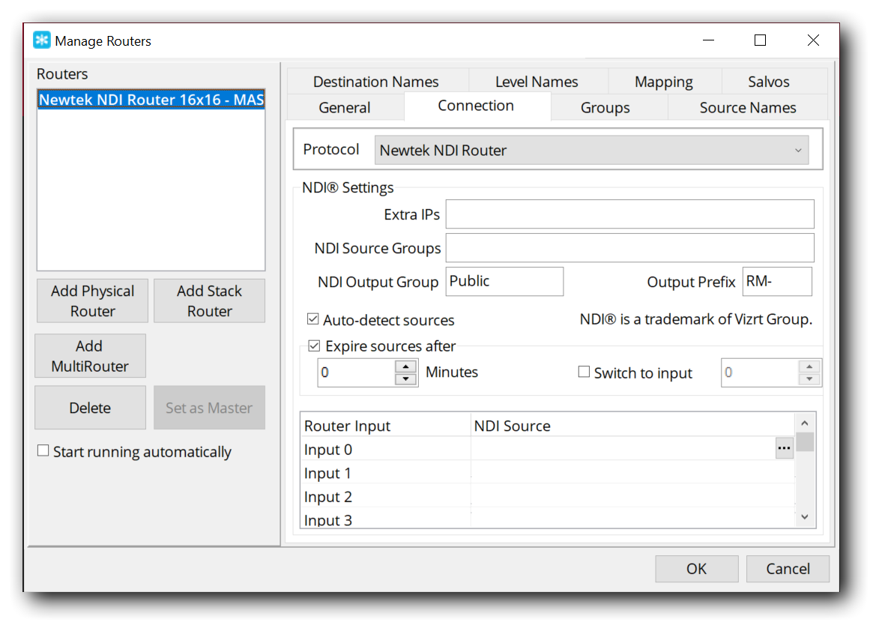Decrease the Switch to input number
Viewport: 870px width, 622px height.
pyautogui.click(x=809, y=379)
